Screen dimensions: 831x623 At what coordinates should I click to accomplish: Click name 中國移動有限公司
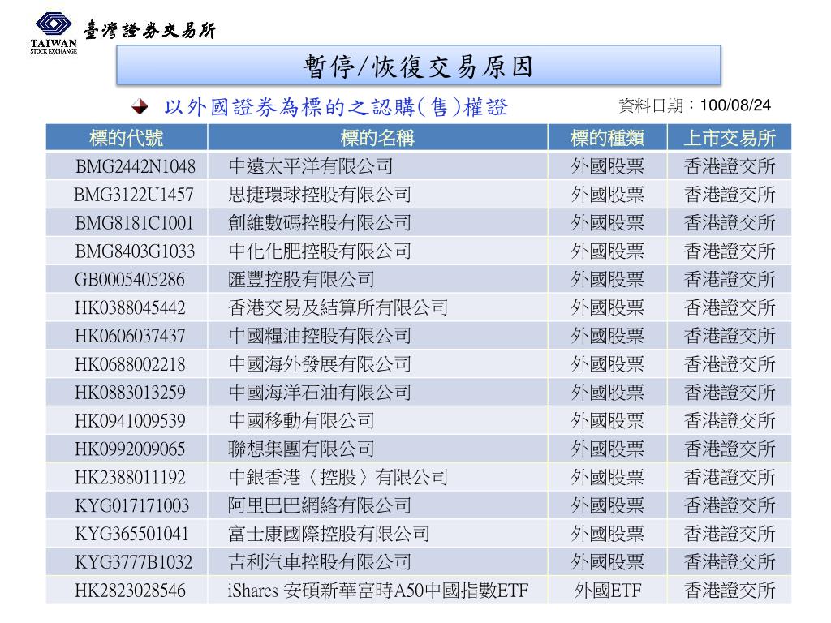[301, 421]
